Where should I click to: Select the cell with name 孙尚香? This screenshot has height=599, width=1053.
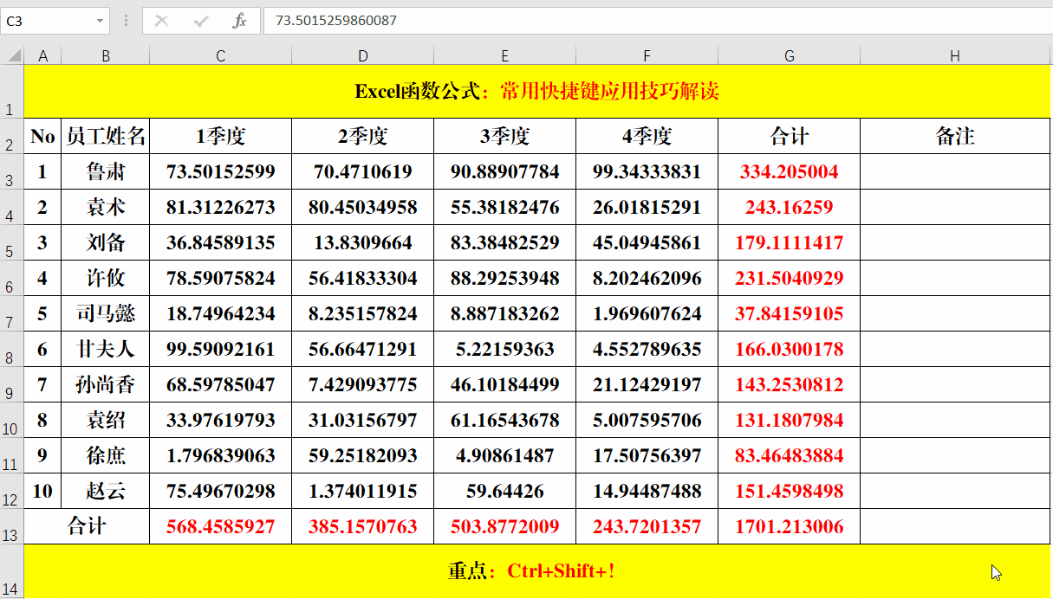106,384
